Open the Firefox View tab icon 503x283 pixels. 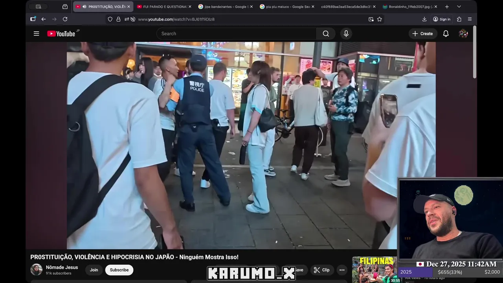(x=65, y=7)
